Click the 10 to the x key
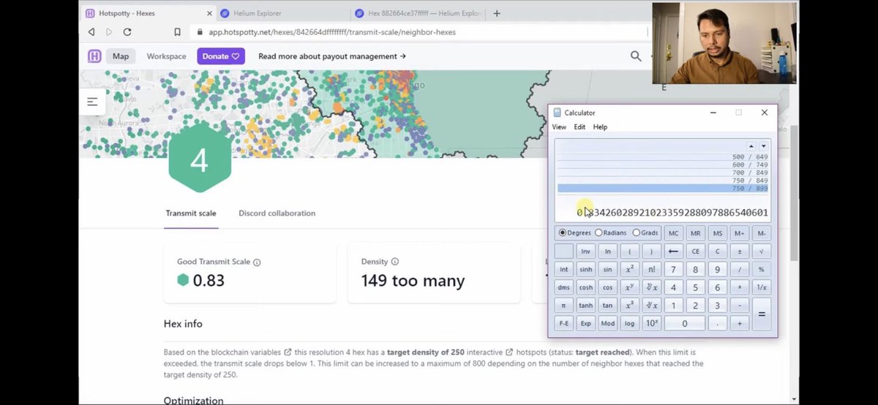 652,323
